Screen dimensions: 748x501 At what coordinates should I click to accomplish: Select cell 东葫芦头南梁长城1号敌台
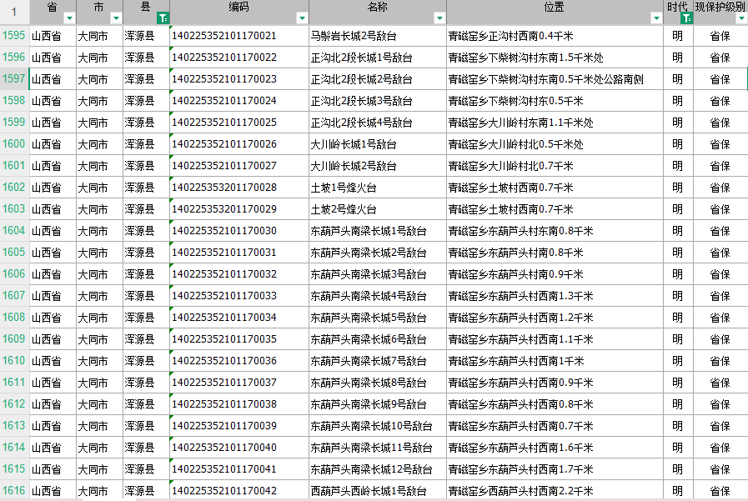click(x=378, y=231)
